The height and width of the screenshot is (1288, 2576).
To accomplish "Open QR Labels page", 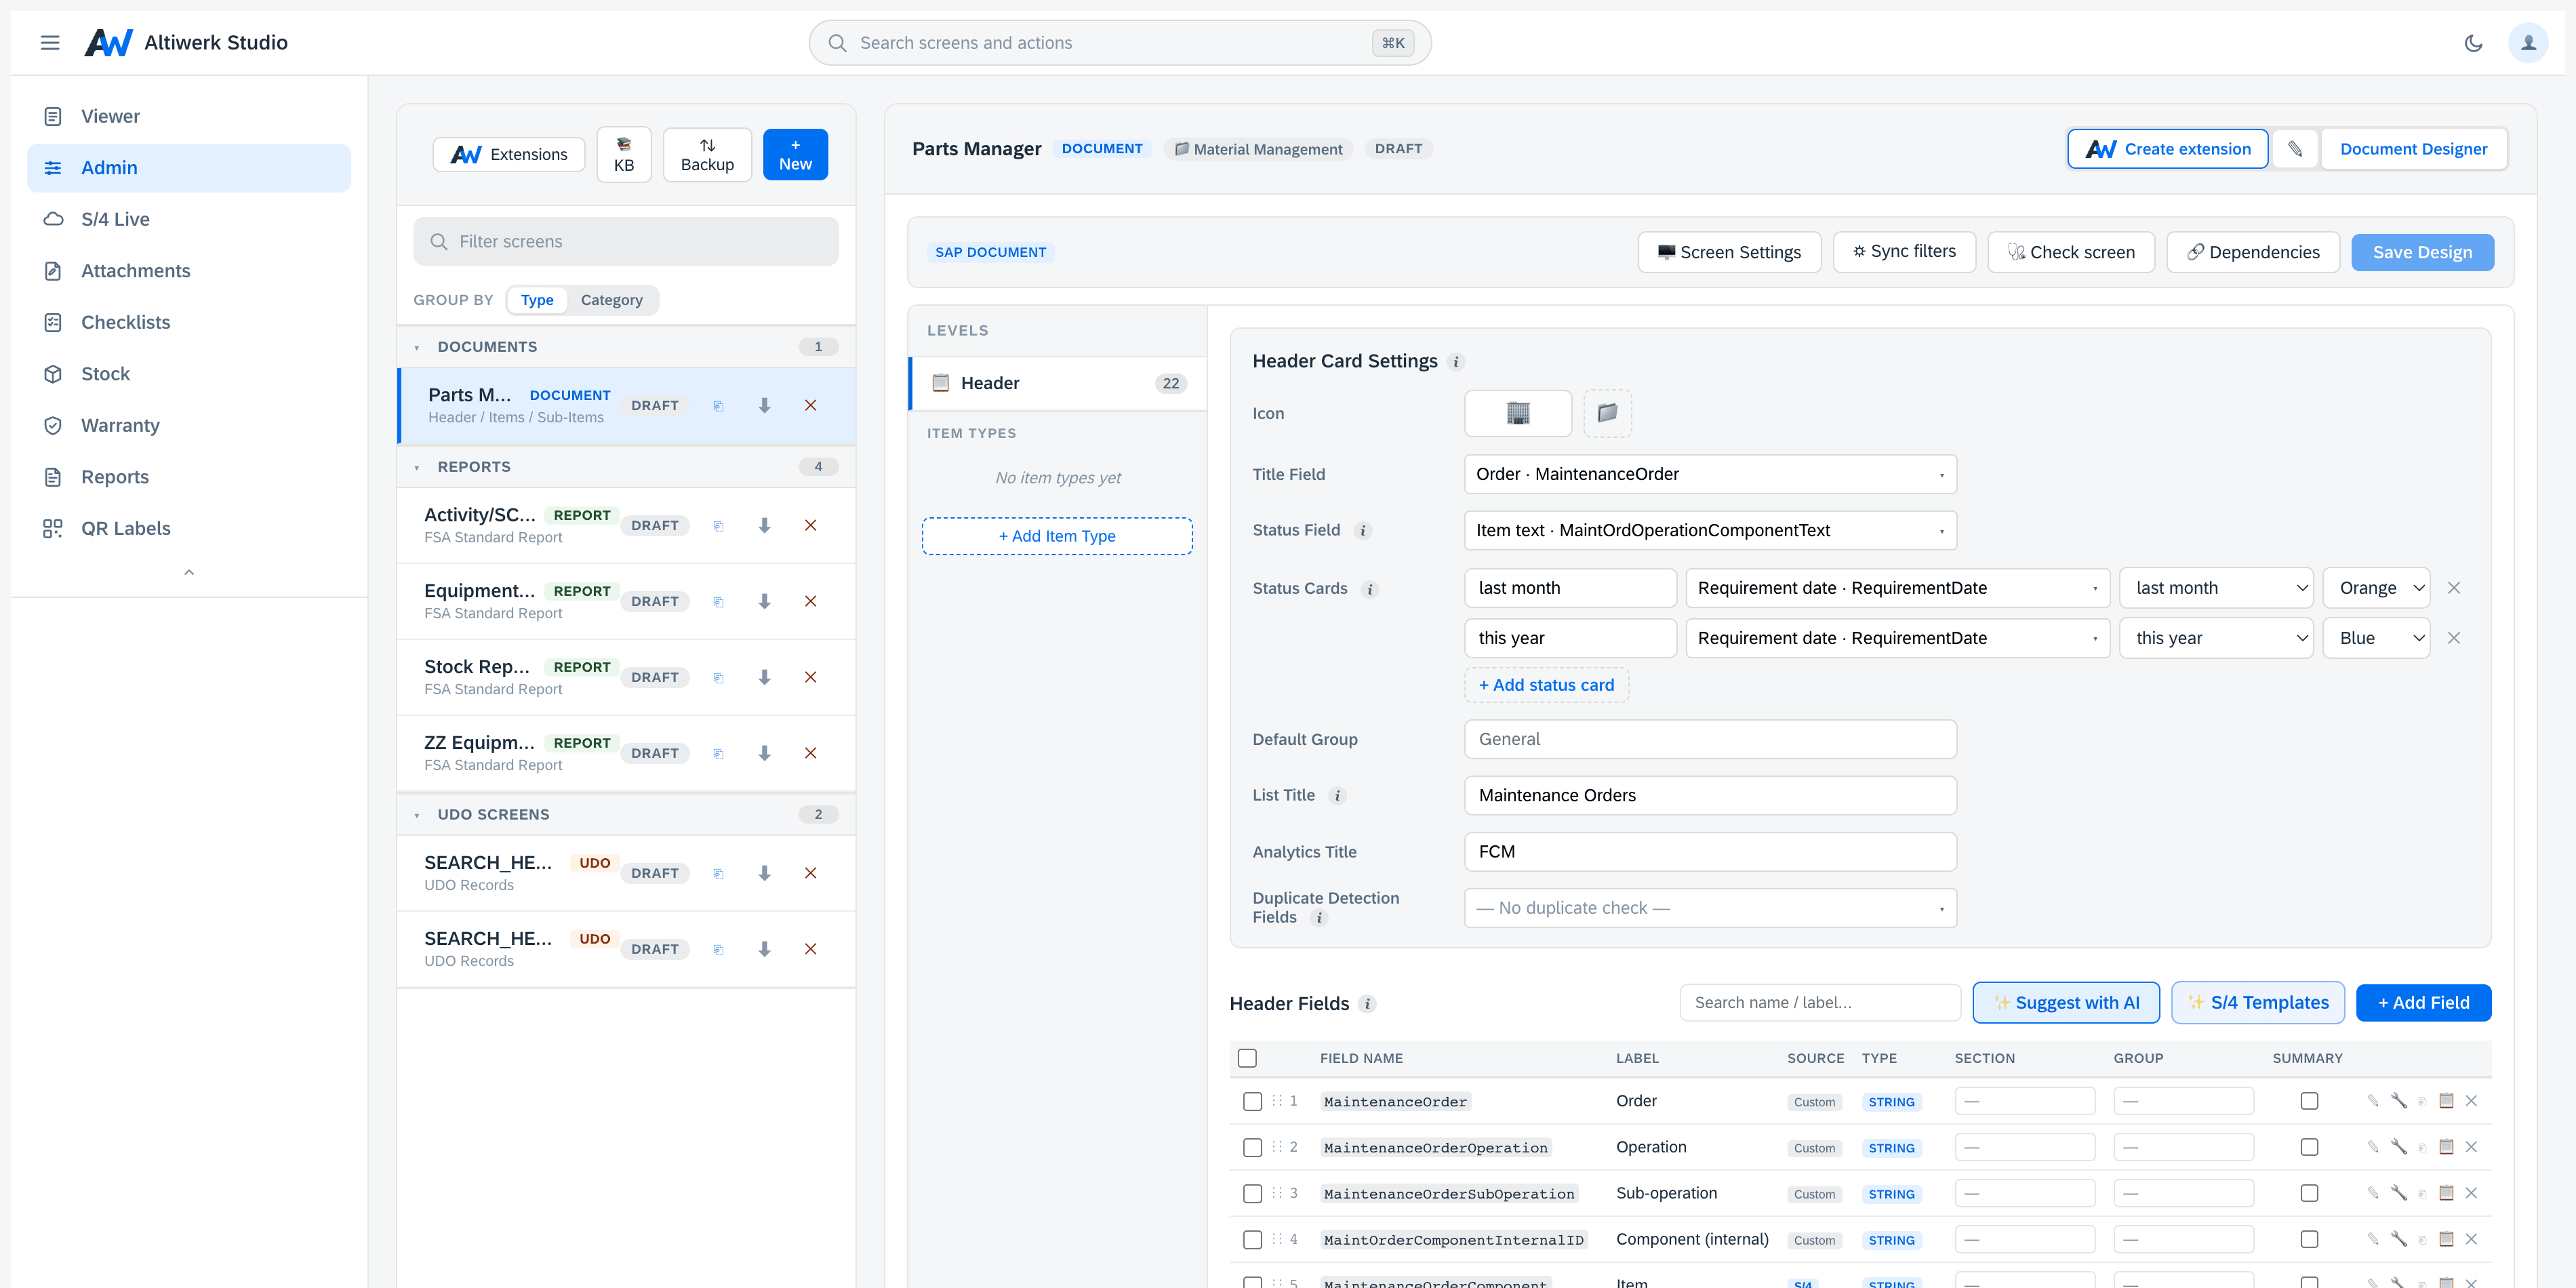I will coord(189,528).
